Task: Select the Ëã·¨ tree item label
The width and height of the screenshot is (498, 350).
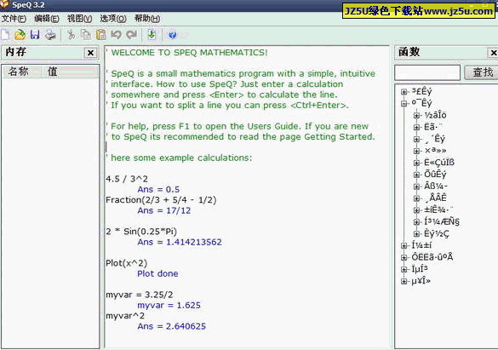Action: [x=433, y=127]
